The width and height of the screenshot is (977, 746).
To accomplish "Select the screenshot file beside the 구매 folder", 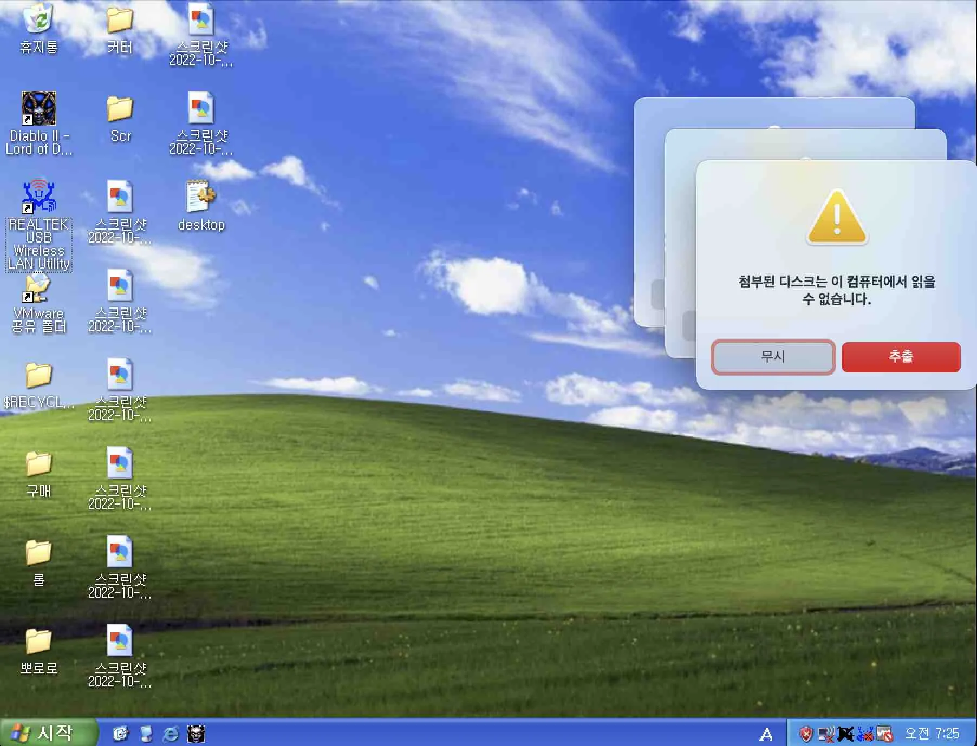I will [120, 479].
